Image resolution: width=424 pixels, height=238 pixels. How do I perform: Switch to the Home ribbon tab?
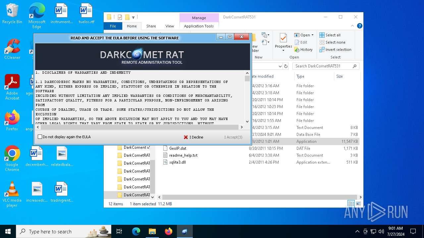point(132,26)
